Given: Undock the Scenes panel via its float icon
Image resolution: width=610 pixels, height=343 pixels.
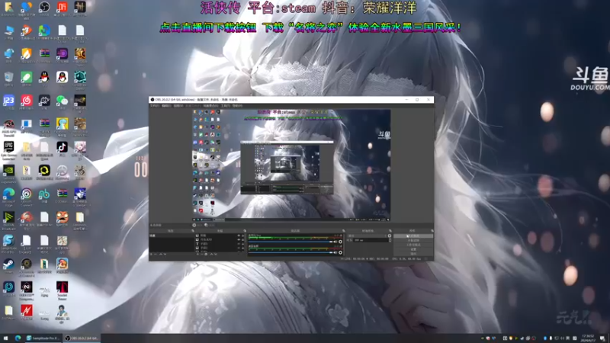Looking at the screenshot, I should click(193, 230).
